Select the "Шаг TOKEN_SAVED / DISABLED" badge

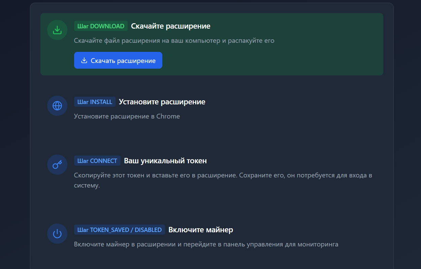coord(120,230)
